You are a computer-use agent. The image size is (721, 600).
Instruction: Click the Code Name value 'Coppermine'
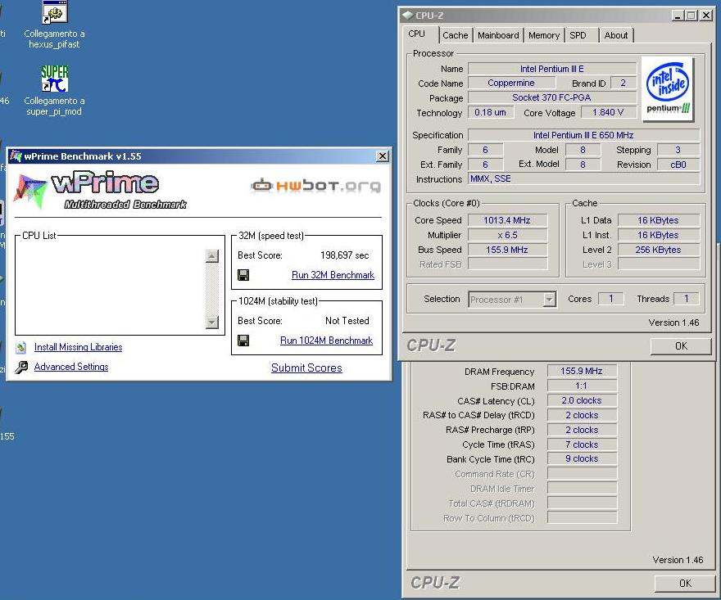tap(511, 83)
